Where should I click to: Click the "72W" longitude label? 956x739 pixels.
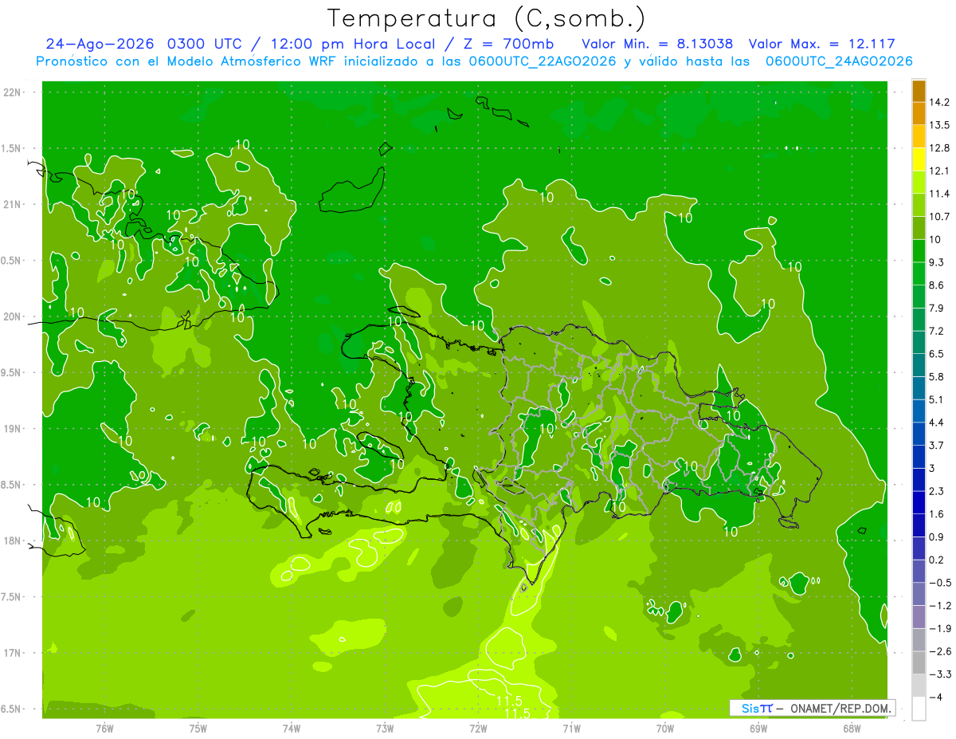point(478,729)
